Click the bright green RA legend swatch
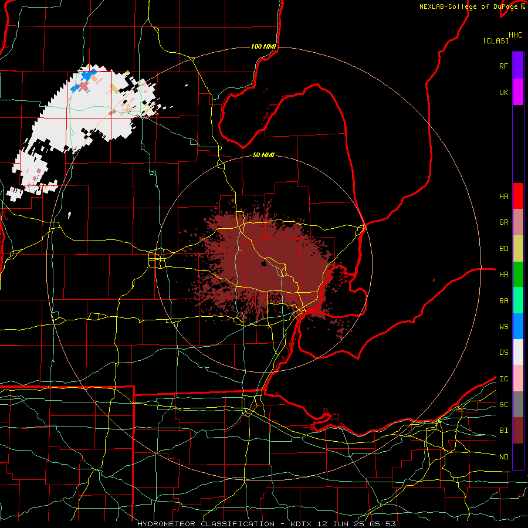The height and width of the screenshot is (528, 528). pos(518,300)
